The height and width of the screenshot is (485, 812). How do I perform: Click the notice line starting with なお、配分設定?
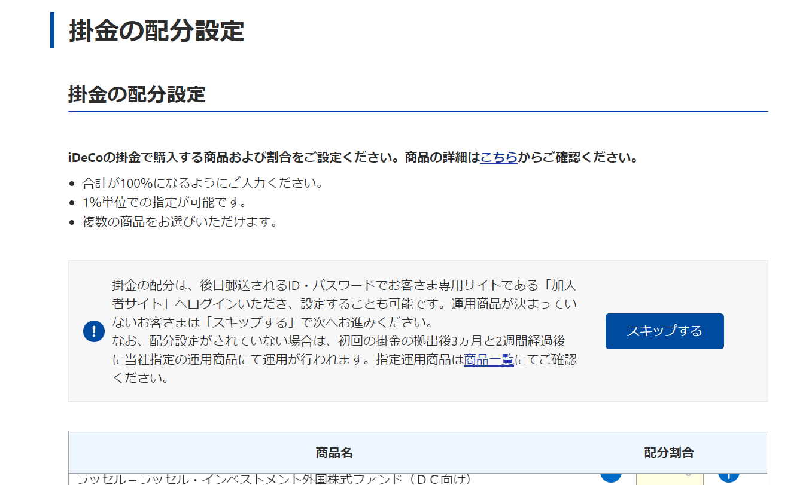(x=338, y=341)
